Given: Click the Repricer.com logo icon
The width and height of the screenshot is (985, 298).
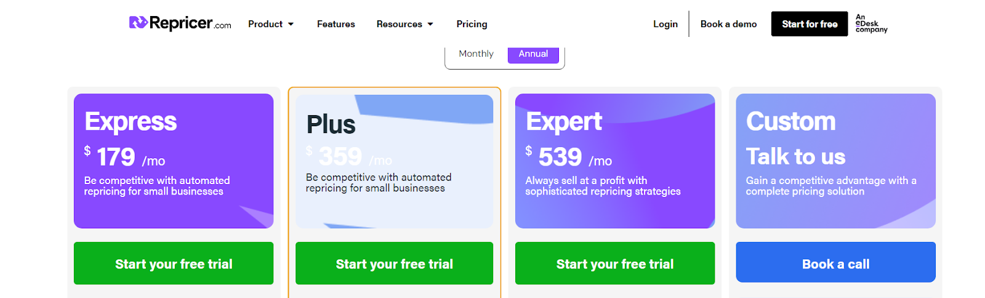Looking at the screenshot, I should (138, 23).
